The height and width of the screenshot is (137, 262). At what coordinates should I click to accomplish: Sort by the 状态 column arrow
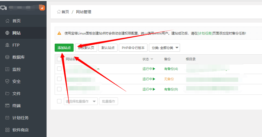coord(152,59)
